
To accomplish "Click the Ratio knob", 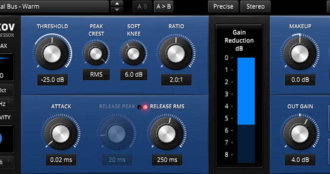I will [176, 53].
